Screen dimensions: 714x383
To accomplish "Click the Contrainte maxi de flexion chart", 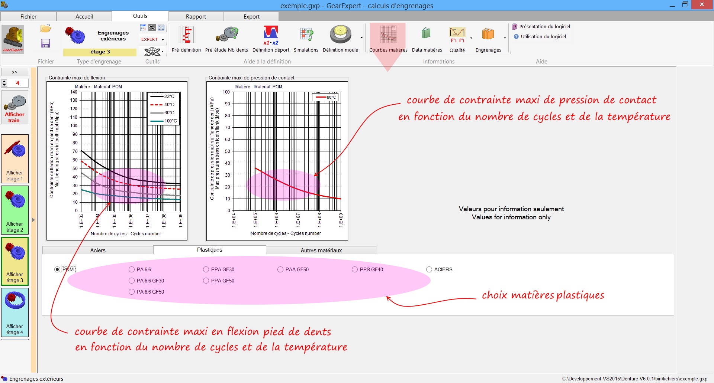I will point(117,161).
